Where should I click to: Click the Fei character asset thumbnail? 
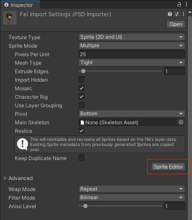tap(10, 18)
